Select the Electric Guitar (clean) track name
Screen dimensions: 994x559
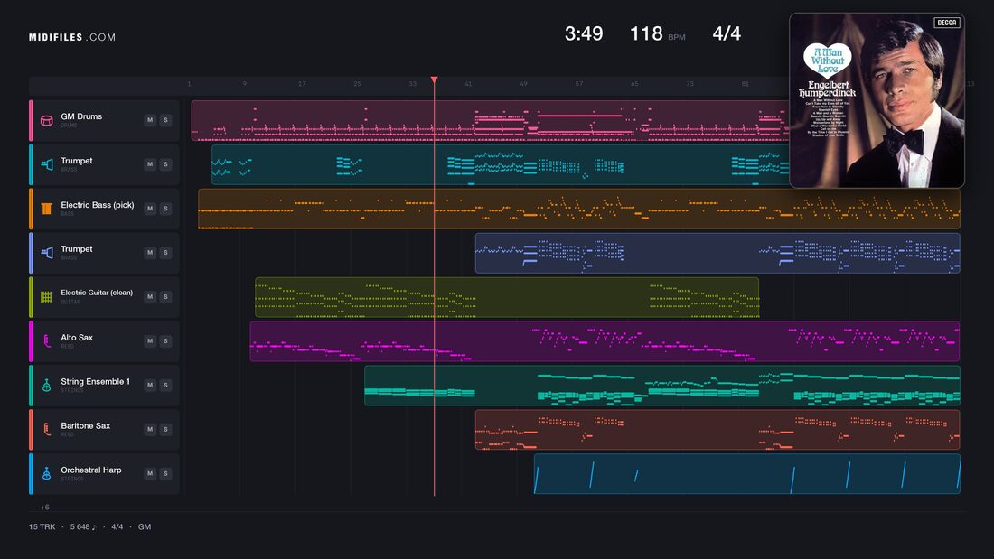tap(97, 293)
